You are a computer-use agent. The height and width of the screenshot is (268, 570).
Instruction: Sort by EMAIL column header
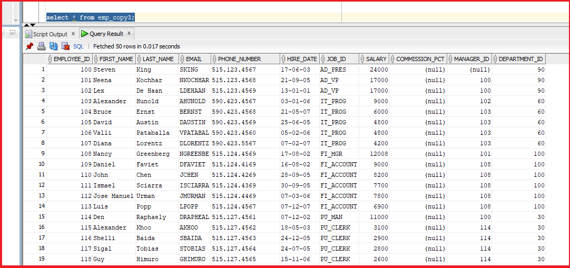pos(195,59)
